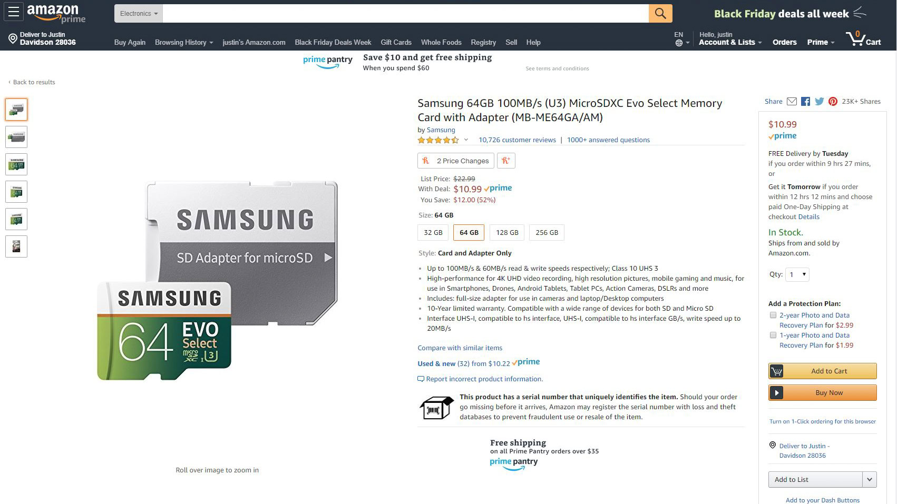Select the 128 GB size option
Image resolution: width=897 pixels, height=504 pixels.
pyautogui.click(x=507, y=232)
